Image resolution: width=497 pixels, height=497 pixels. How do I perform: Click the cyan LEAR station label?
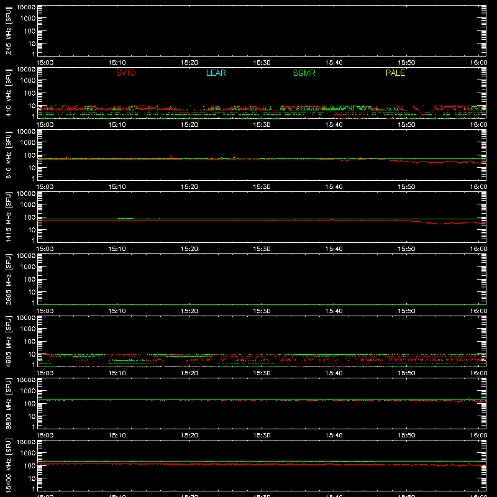click(x=216, y=73)
